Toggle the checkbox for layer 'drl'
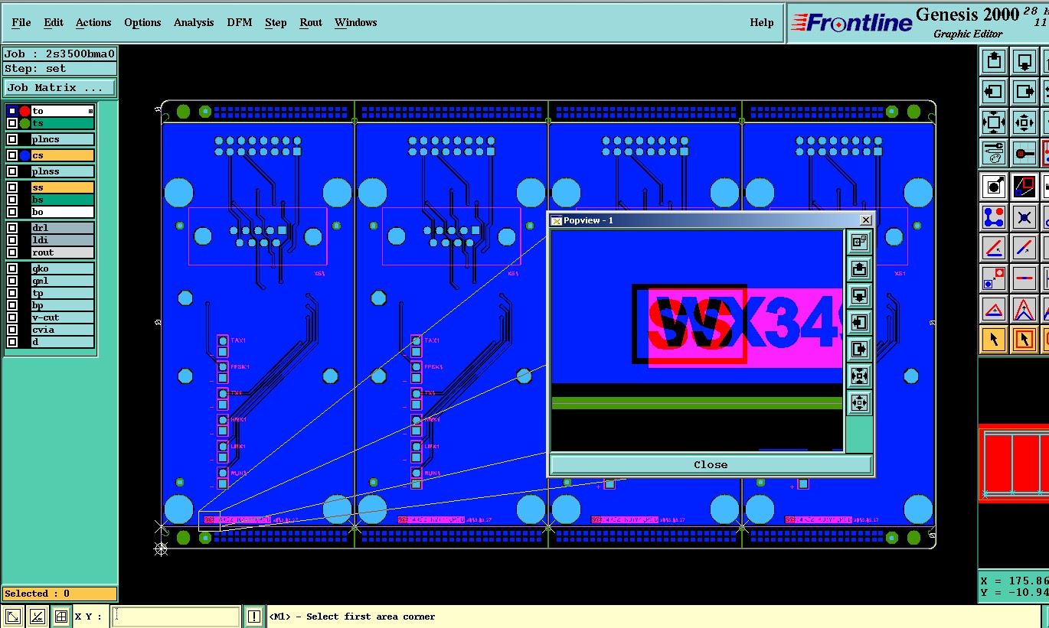Screen dimensions: 1049x628 coord(11,228)
